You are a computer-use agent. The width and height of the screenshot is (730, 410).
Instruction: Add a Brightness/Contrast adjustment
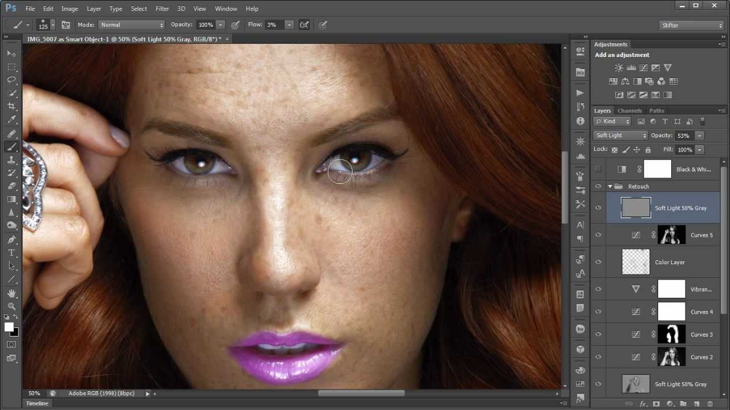point(619,68)
